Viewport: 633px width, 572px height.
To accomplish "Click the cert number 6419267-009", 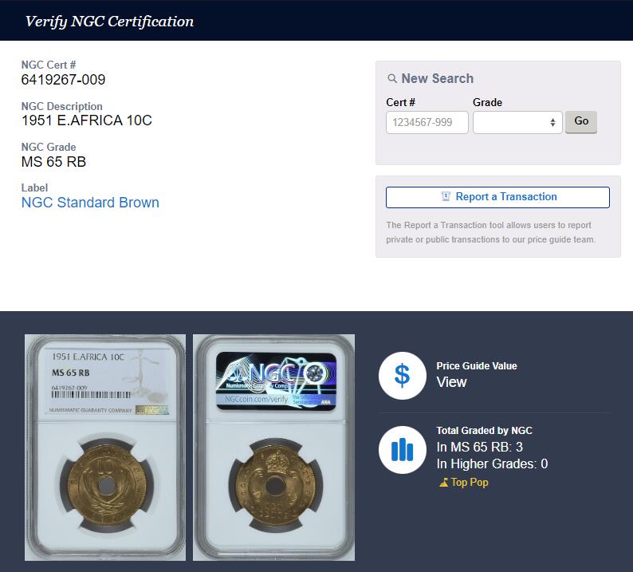I will (63, 80).
